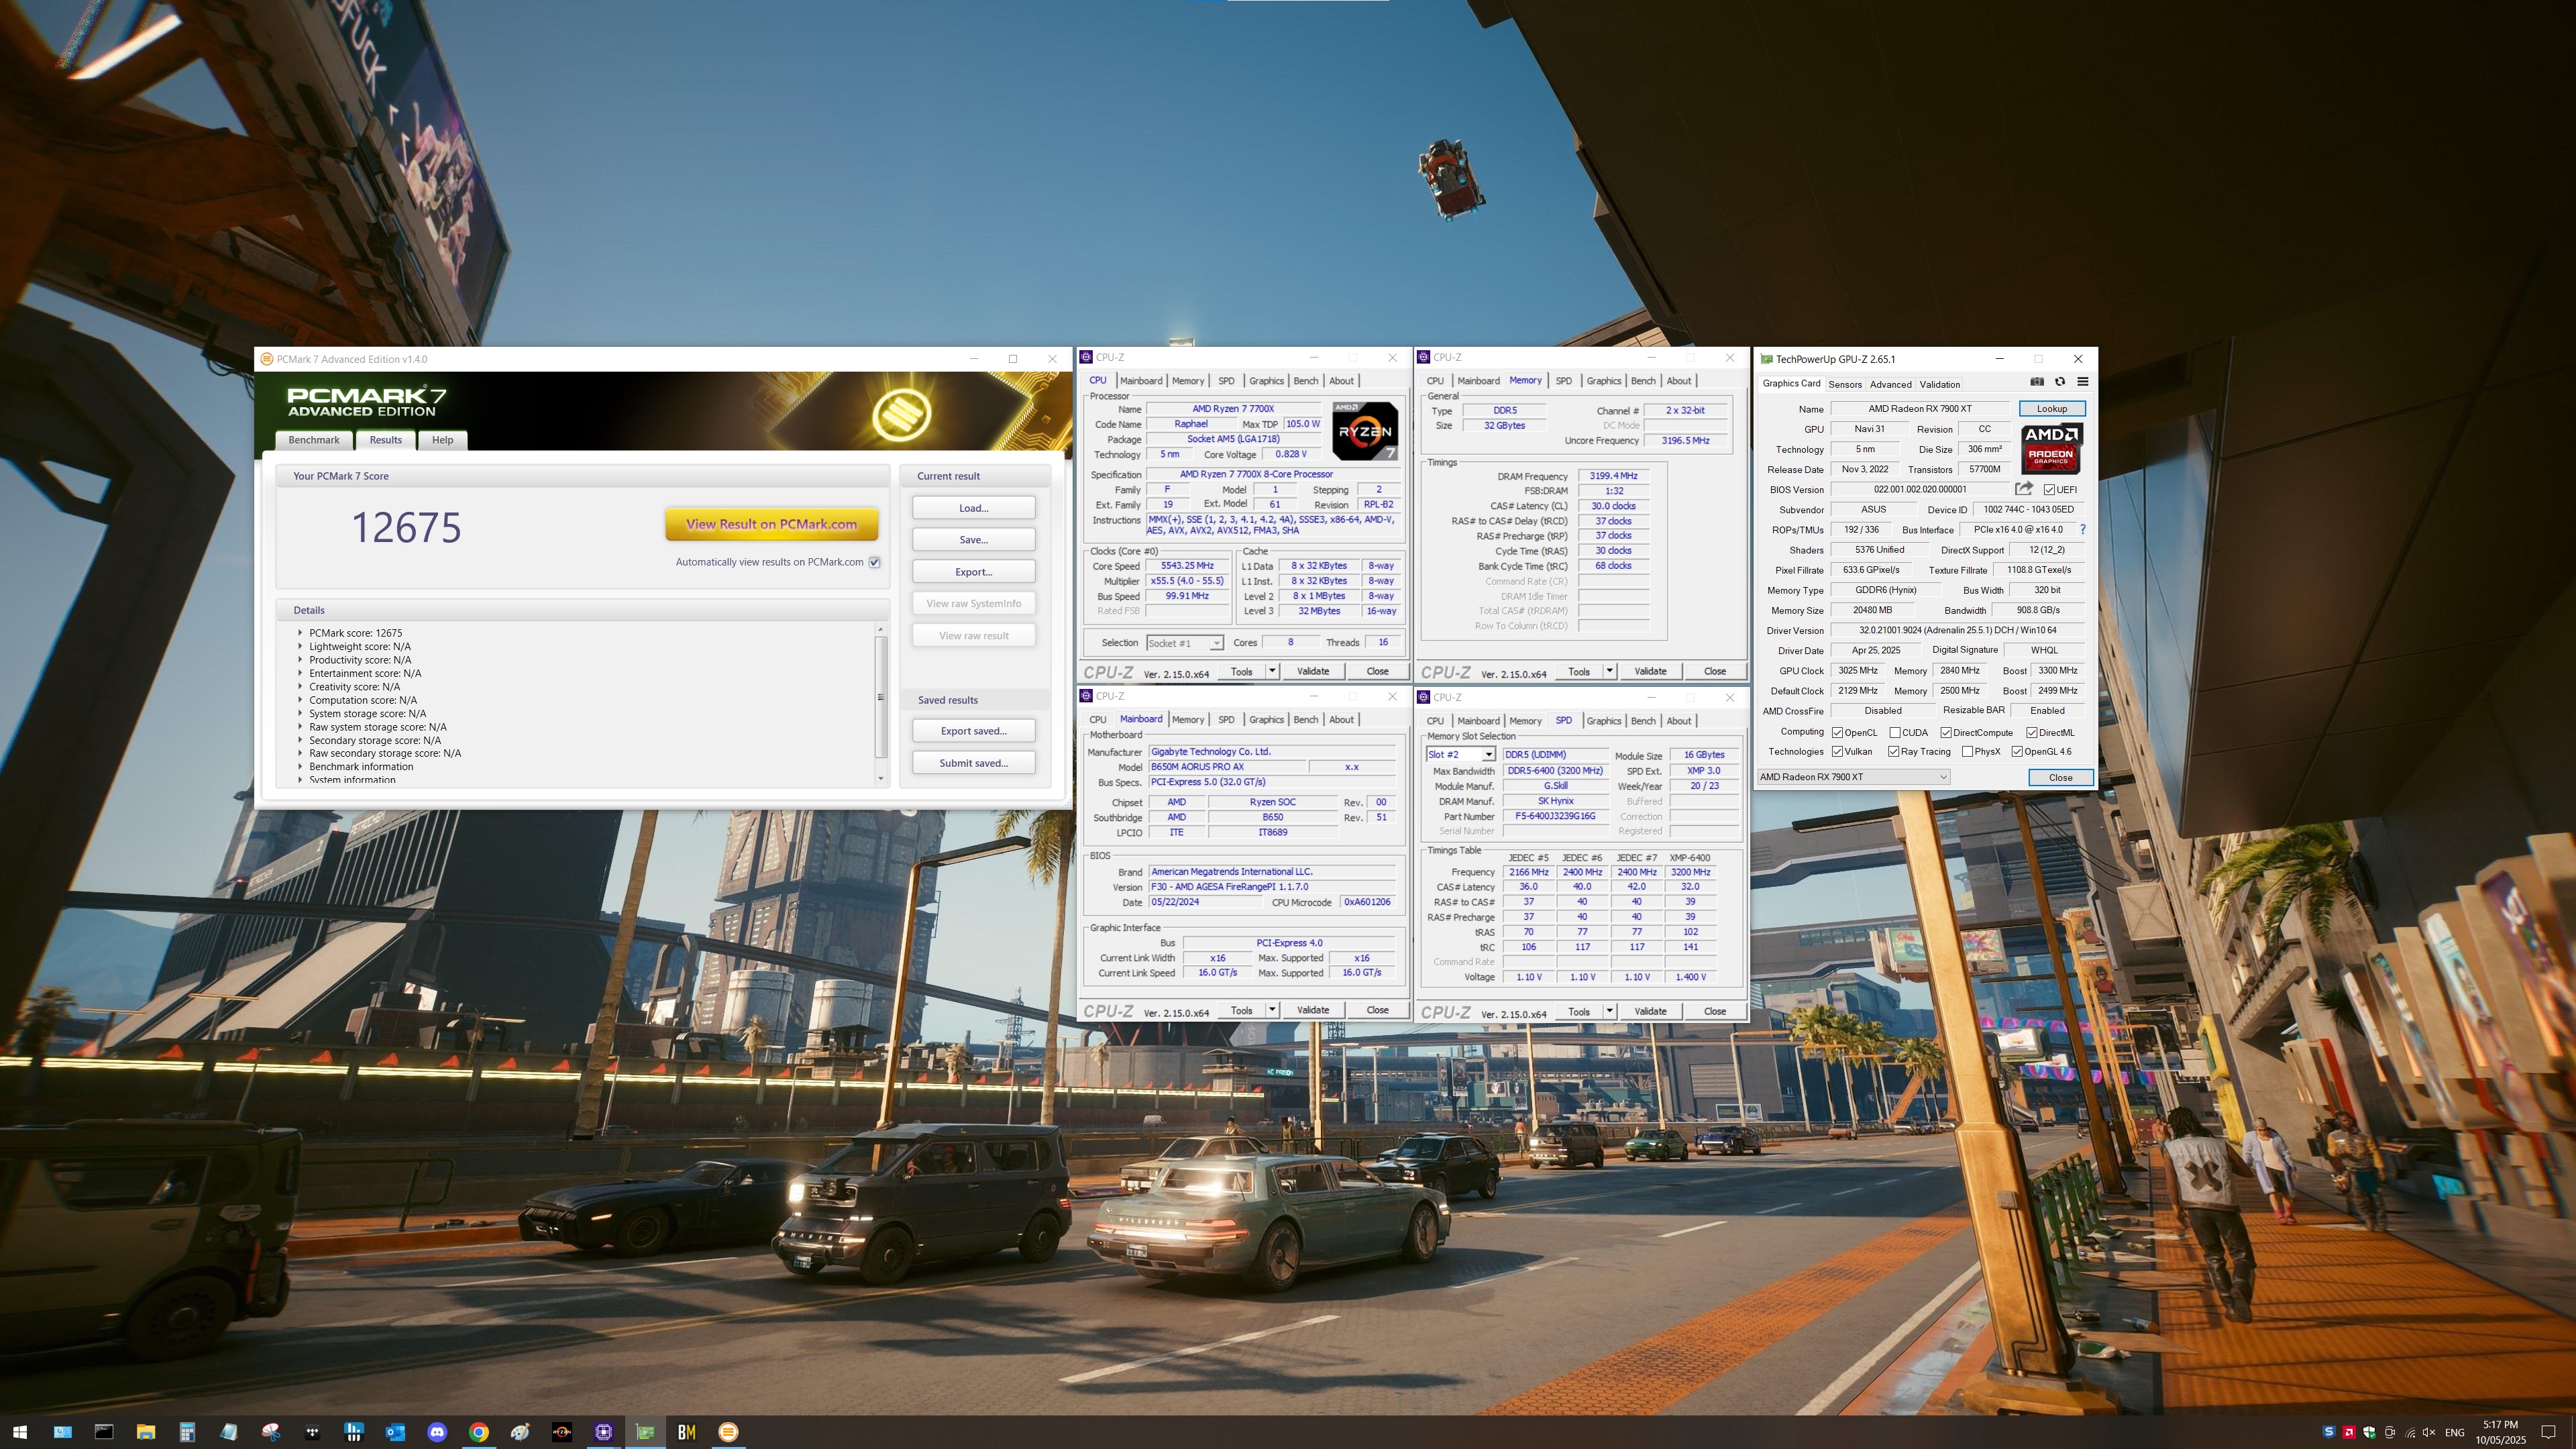Open Command Prompt from the taskbar

(104, 1432)
